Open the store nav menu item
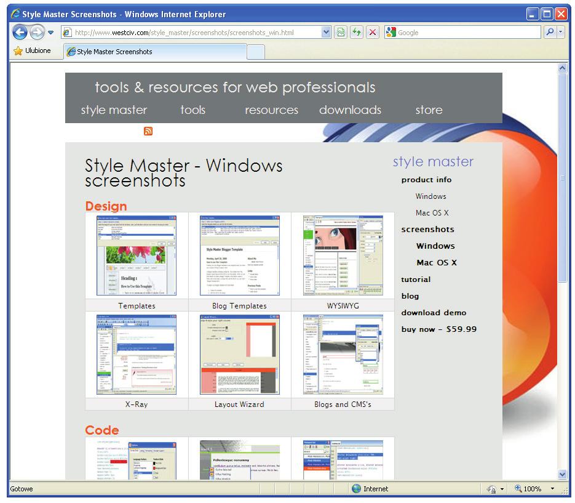 coord(429,110)
